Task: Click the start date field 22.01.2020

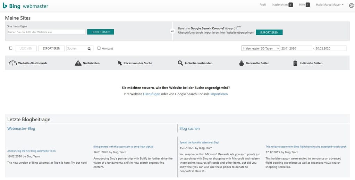Action: [296, 48]
